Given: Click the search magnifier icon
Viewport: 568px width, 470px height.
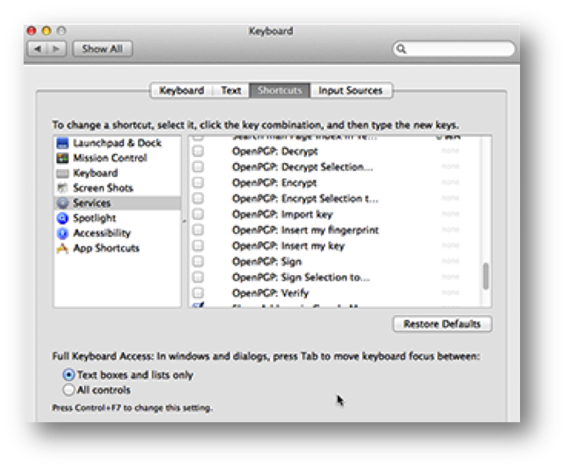Looking at the screenshot, I should [401, 49].
